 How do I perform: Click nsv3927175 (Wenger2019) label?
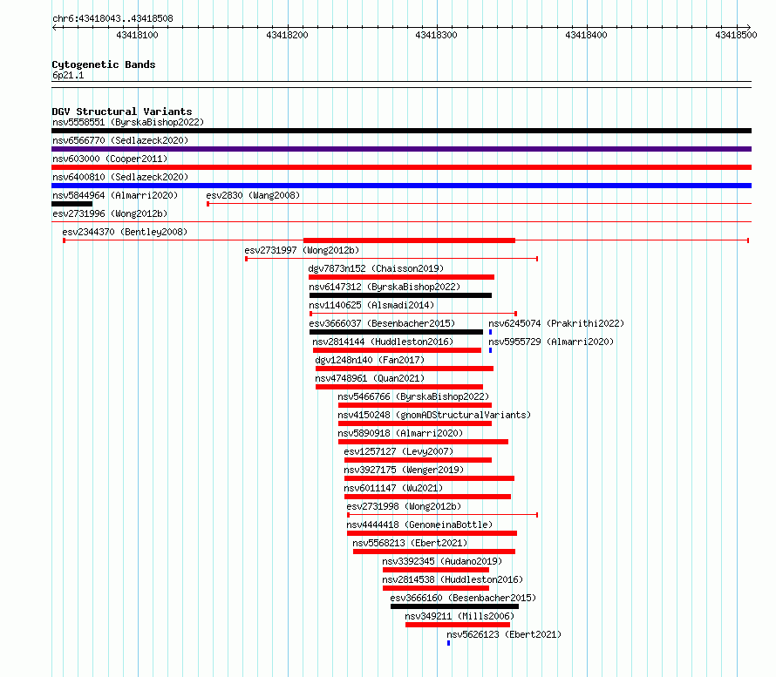(404, 470)
